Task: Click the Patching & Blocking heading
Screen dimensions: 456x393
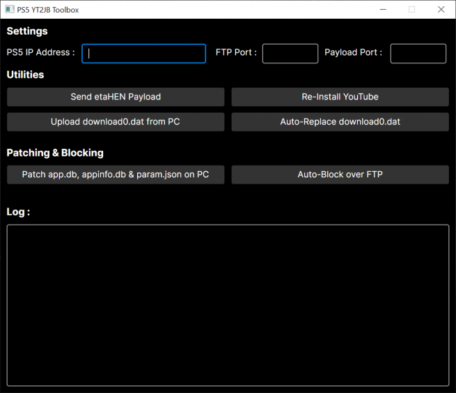Action: click(55, 152)
